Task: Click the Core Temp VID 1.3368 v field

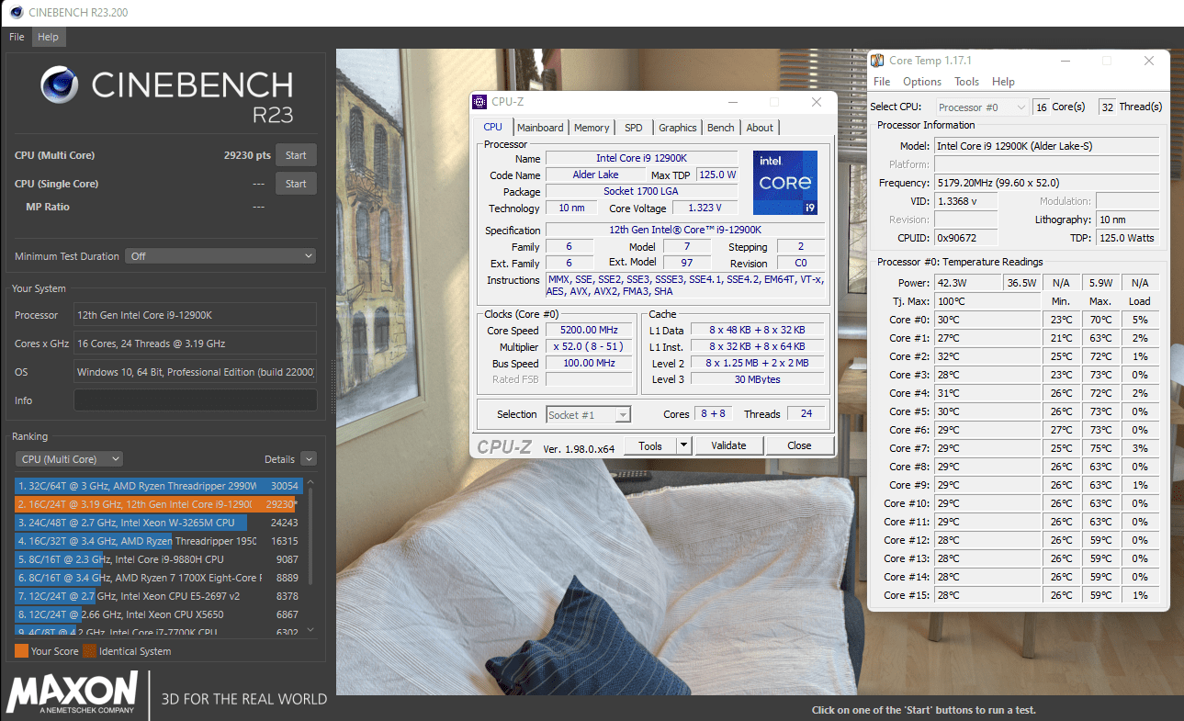Action: point(966,201)
